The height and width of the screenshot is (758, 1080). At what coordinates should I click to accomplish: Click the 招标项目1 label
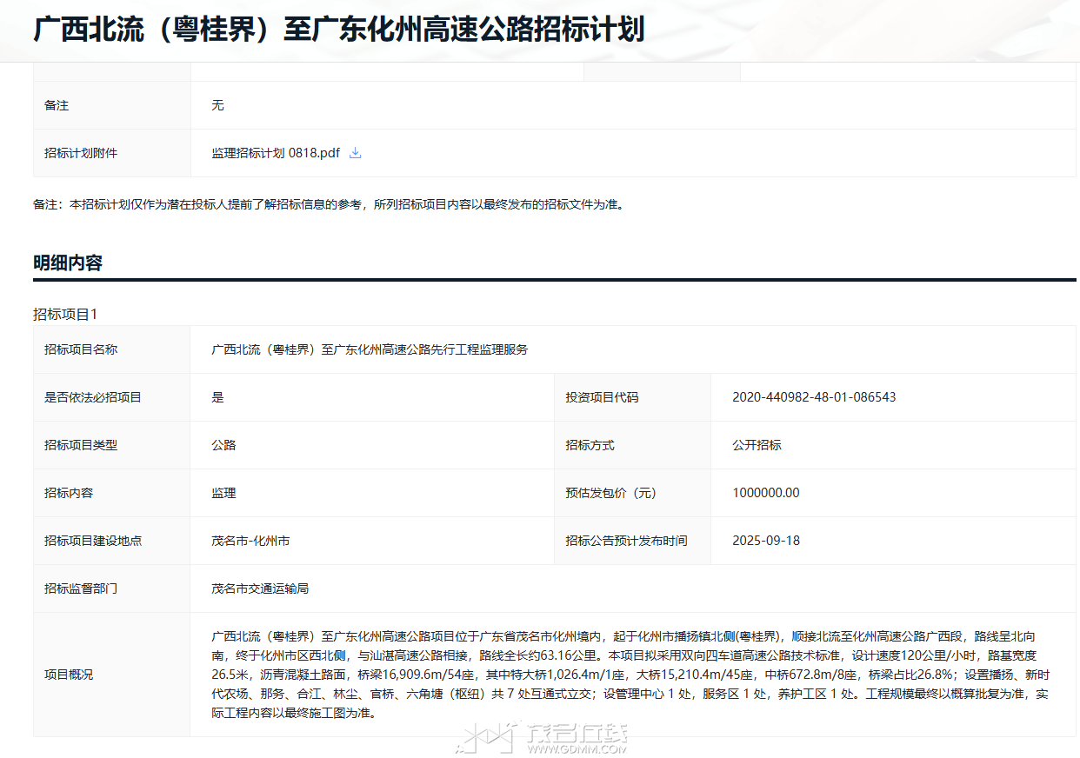(66, 314)
